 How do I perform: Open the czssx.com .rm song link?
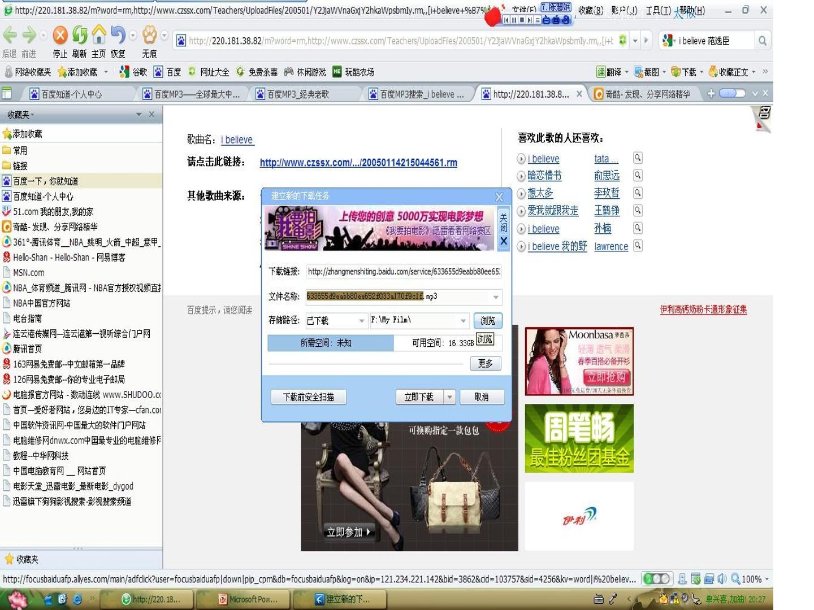tap(358, 163)
